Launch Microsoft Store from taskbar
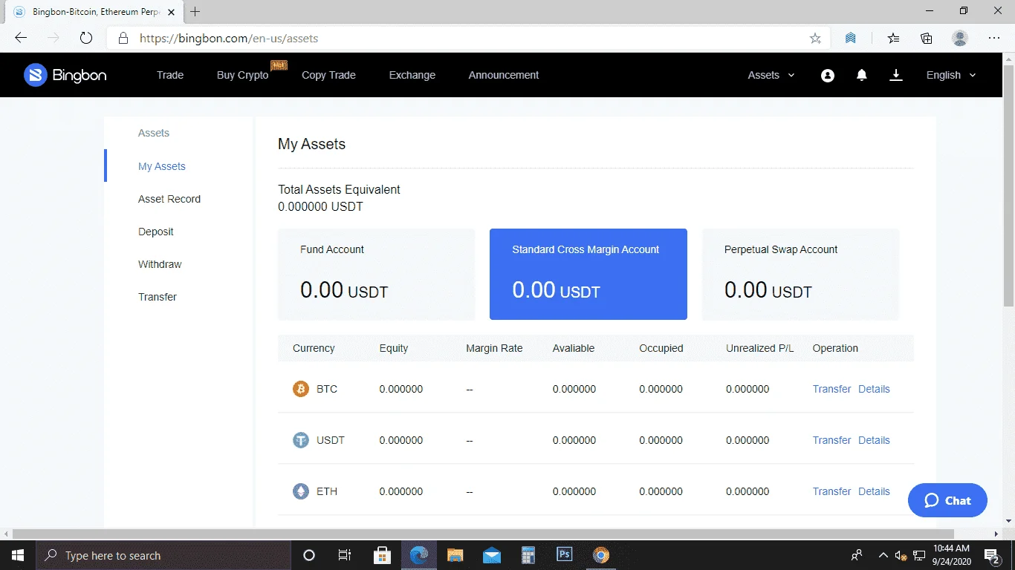 point(383,555)
